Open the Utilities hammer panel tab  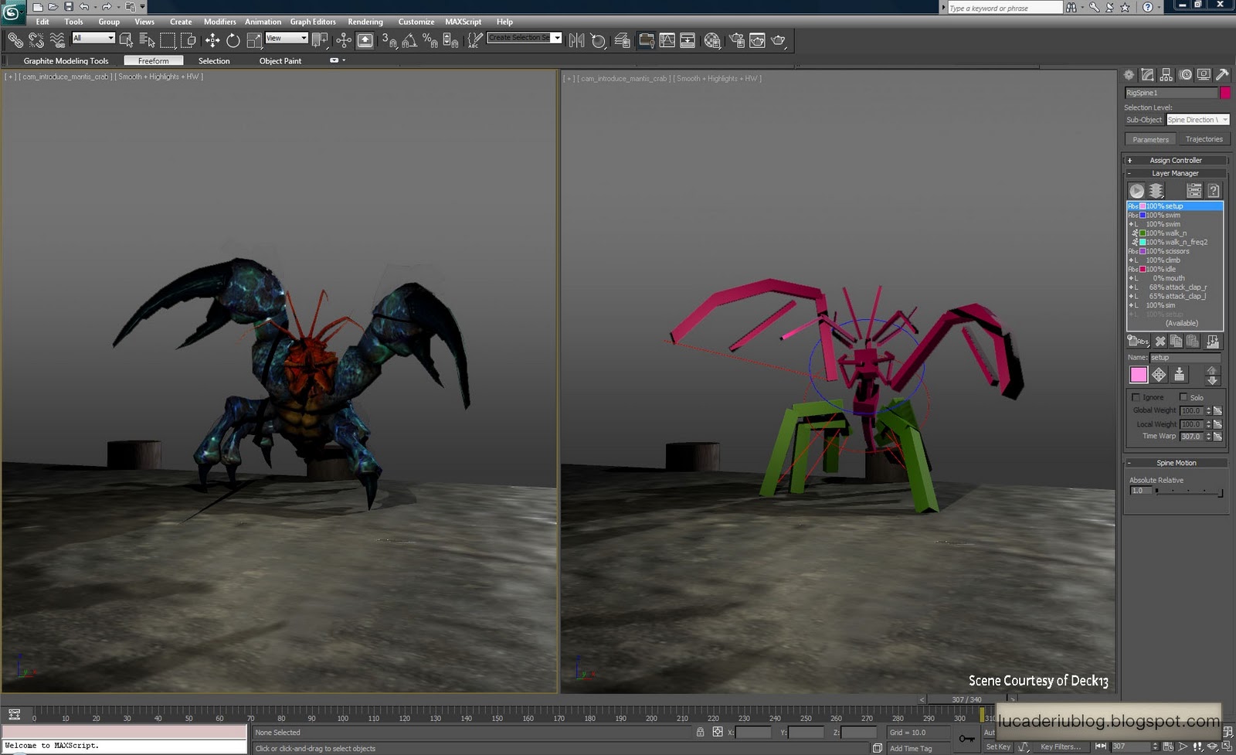(x=1222, y=75)
